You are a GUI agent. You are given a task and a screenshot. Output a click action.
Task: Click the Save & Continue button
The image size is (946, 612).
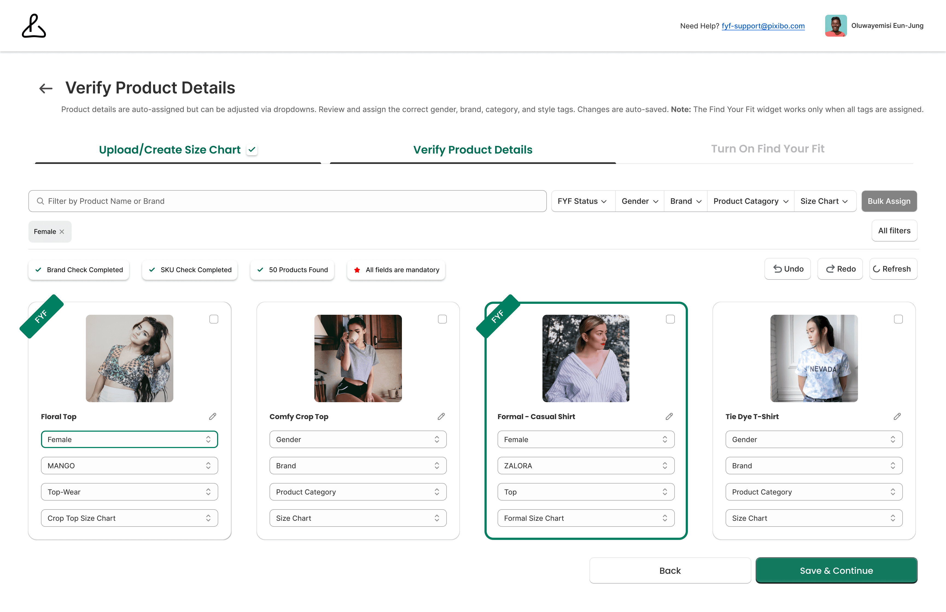[x=836, y=571]
